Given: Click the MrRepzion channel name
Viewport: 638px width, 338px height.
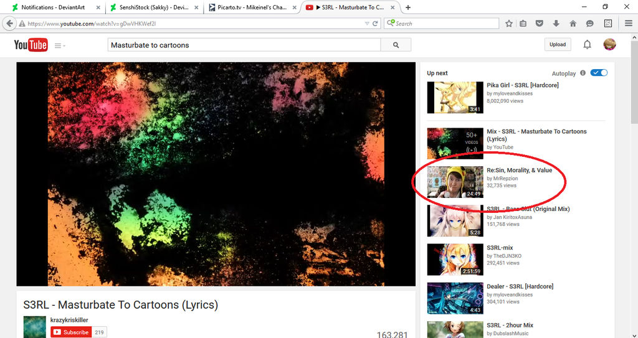Looking at the screenshot, I should [x=505, y=178].
